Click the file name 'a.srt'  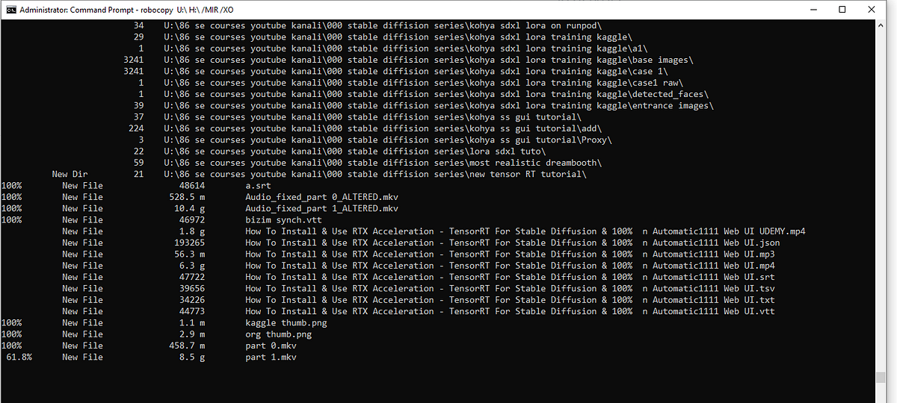tap(258, 186)
